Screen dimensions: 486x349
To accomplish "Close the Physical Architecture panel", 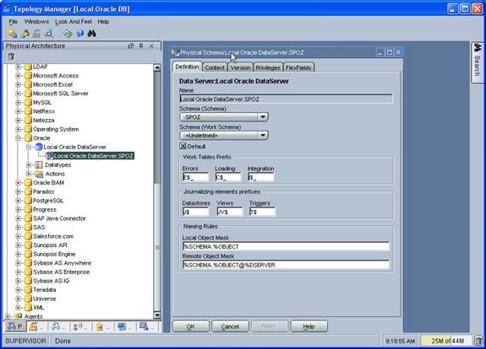I will click(x=151, y=46).
